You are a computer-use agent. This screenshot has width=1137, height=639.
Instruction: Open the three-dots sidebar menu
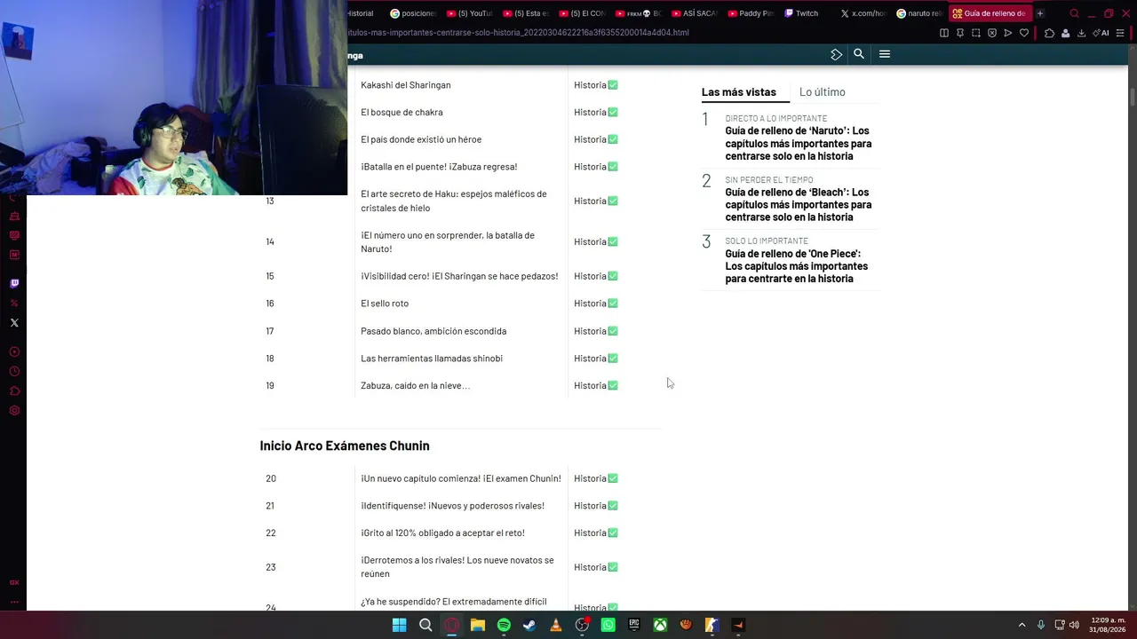click(x=14, y=602)
